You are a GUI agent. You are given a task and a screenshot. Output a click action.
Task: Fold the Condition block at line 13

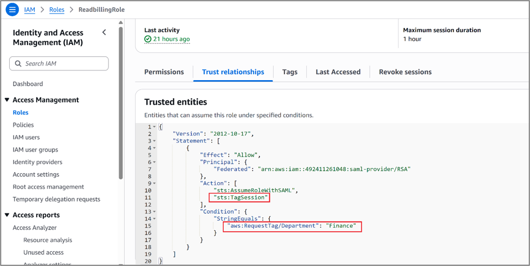coord(154,212)
